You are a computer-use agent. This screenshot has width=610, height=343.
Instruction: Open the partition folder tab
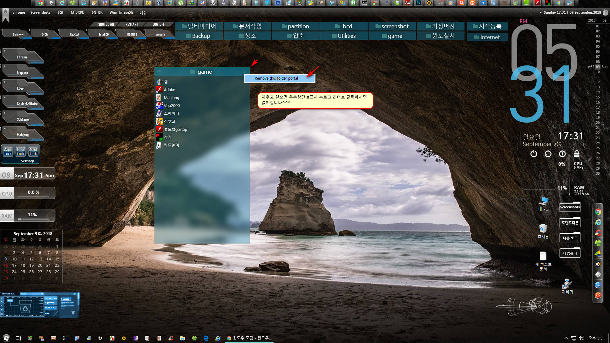296,26
